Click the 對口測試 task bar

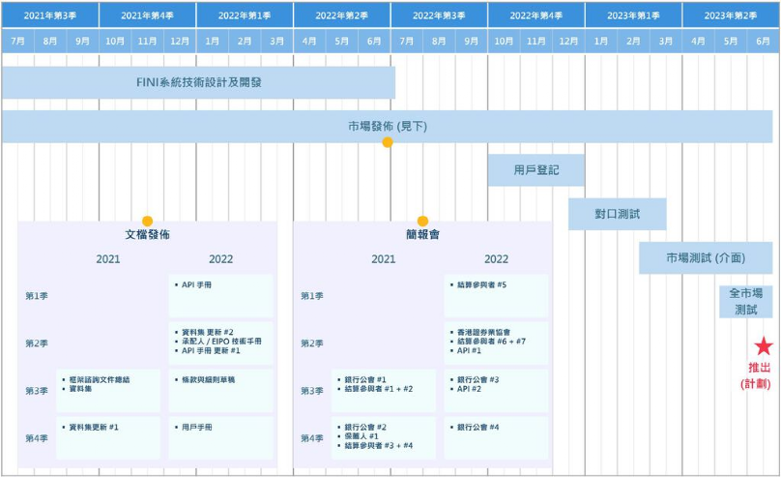[x=617, y=214]
